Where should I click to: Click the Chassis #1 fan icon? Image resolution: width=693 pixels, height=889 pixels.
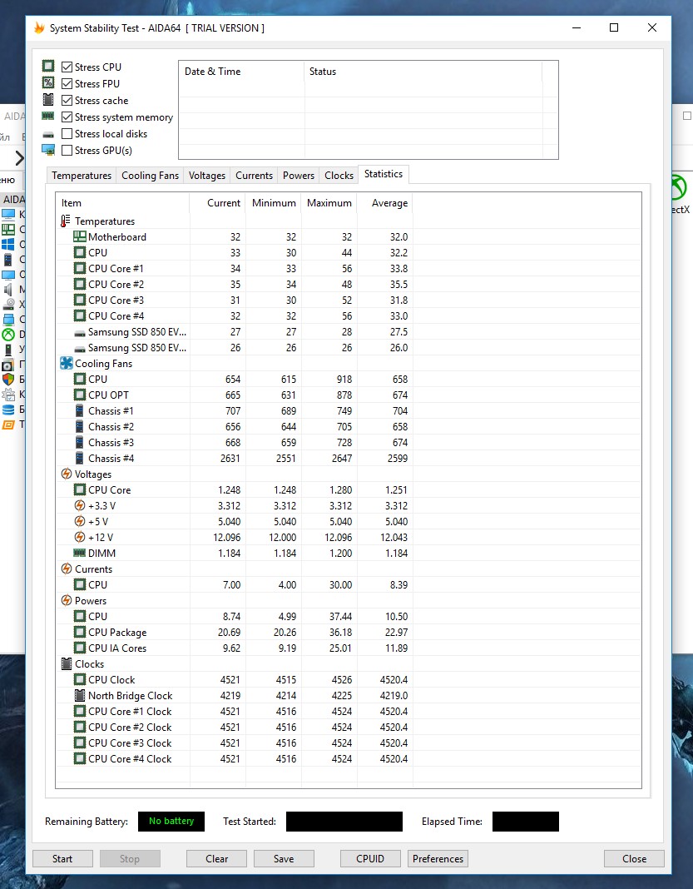(x=79, y=411)
